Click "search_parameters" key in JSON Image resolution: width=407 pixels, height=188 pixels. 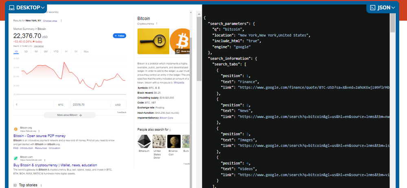(x=228, y=23)
